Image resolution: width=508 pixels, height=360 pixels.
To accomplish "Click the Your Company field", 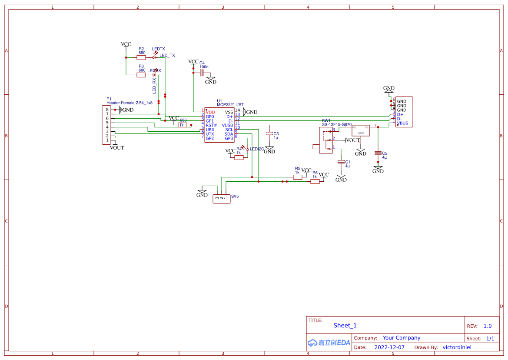I will (x=402, y=338).
